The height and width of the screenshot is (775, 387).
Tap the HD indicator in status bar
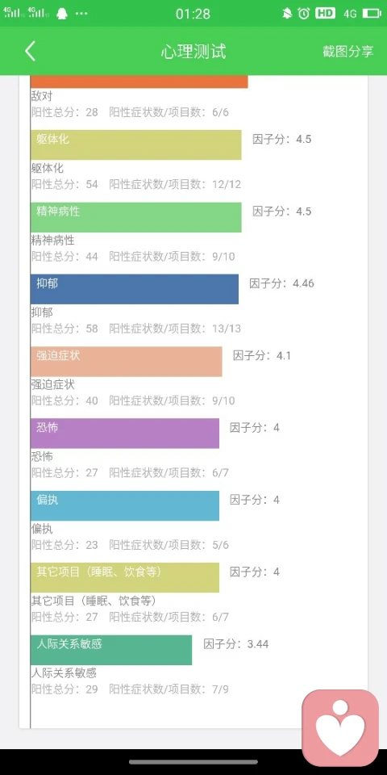pyautogui.click(x=326, y=14)
